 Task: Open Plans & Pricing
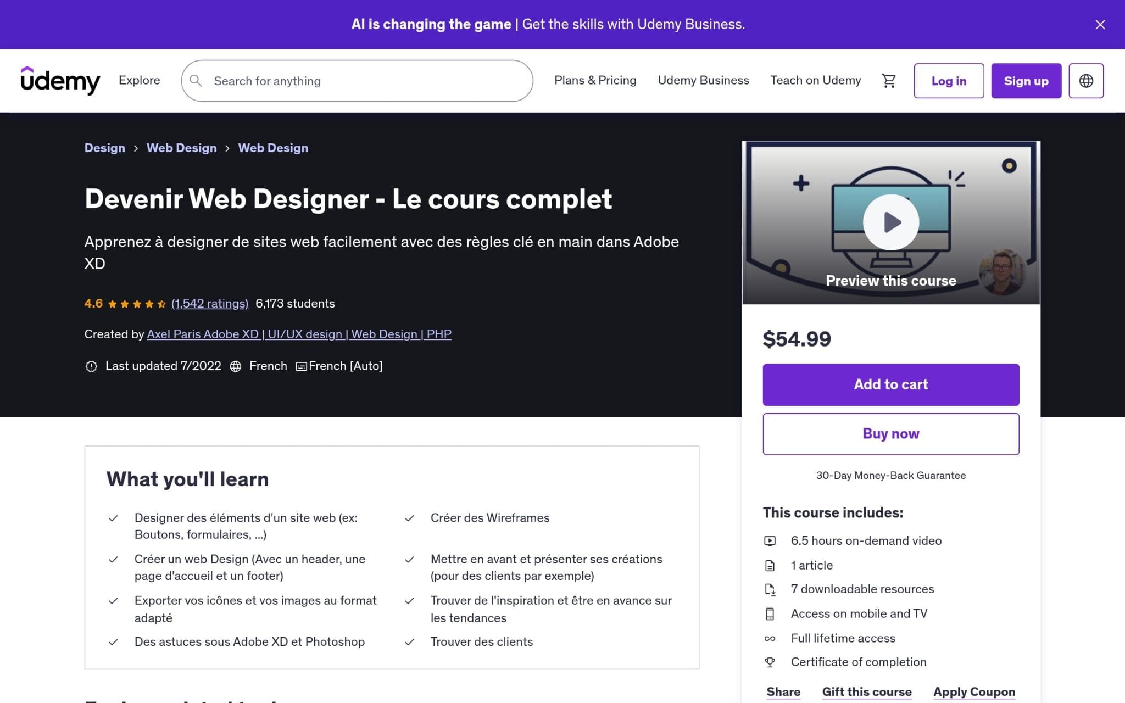(595, 80)
